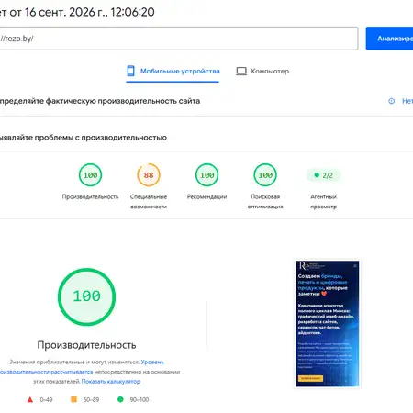Click the Поисковая оптимизация label

[265, 202]
